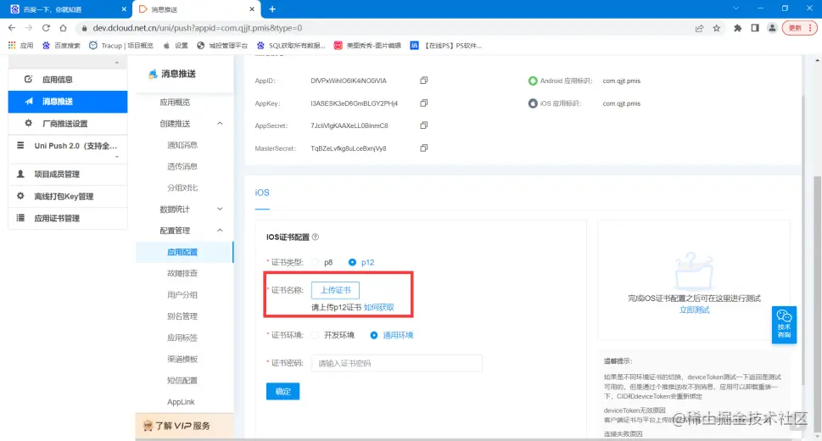
Task: Select 消息推送 in the left menu
Action: (68, 101)
